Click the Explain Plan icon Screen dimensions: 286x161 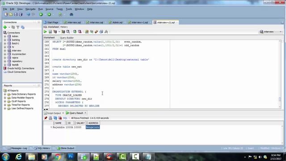55,32
